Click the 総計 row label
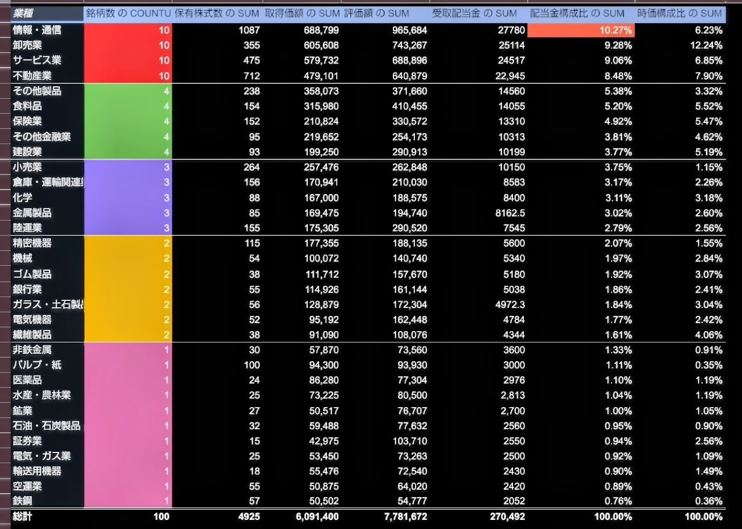This screenshot has width=742, height=529. tap(23, 517)
